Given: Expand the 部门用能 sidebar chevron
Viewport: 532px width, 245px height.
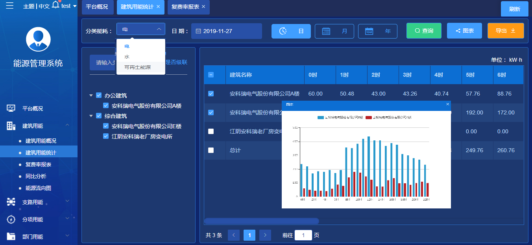Looking at the screenshot, I should pyautogui.click(x=67, y=236).
